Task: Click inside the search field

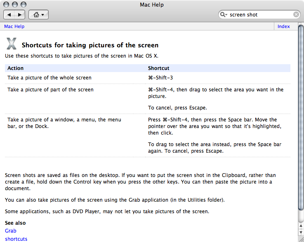Action: point(260,15)
